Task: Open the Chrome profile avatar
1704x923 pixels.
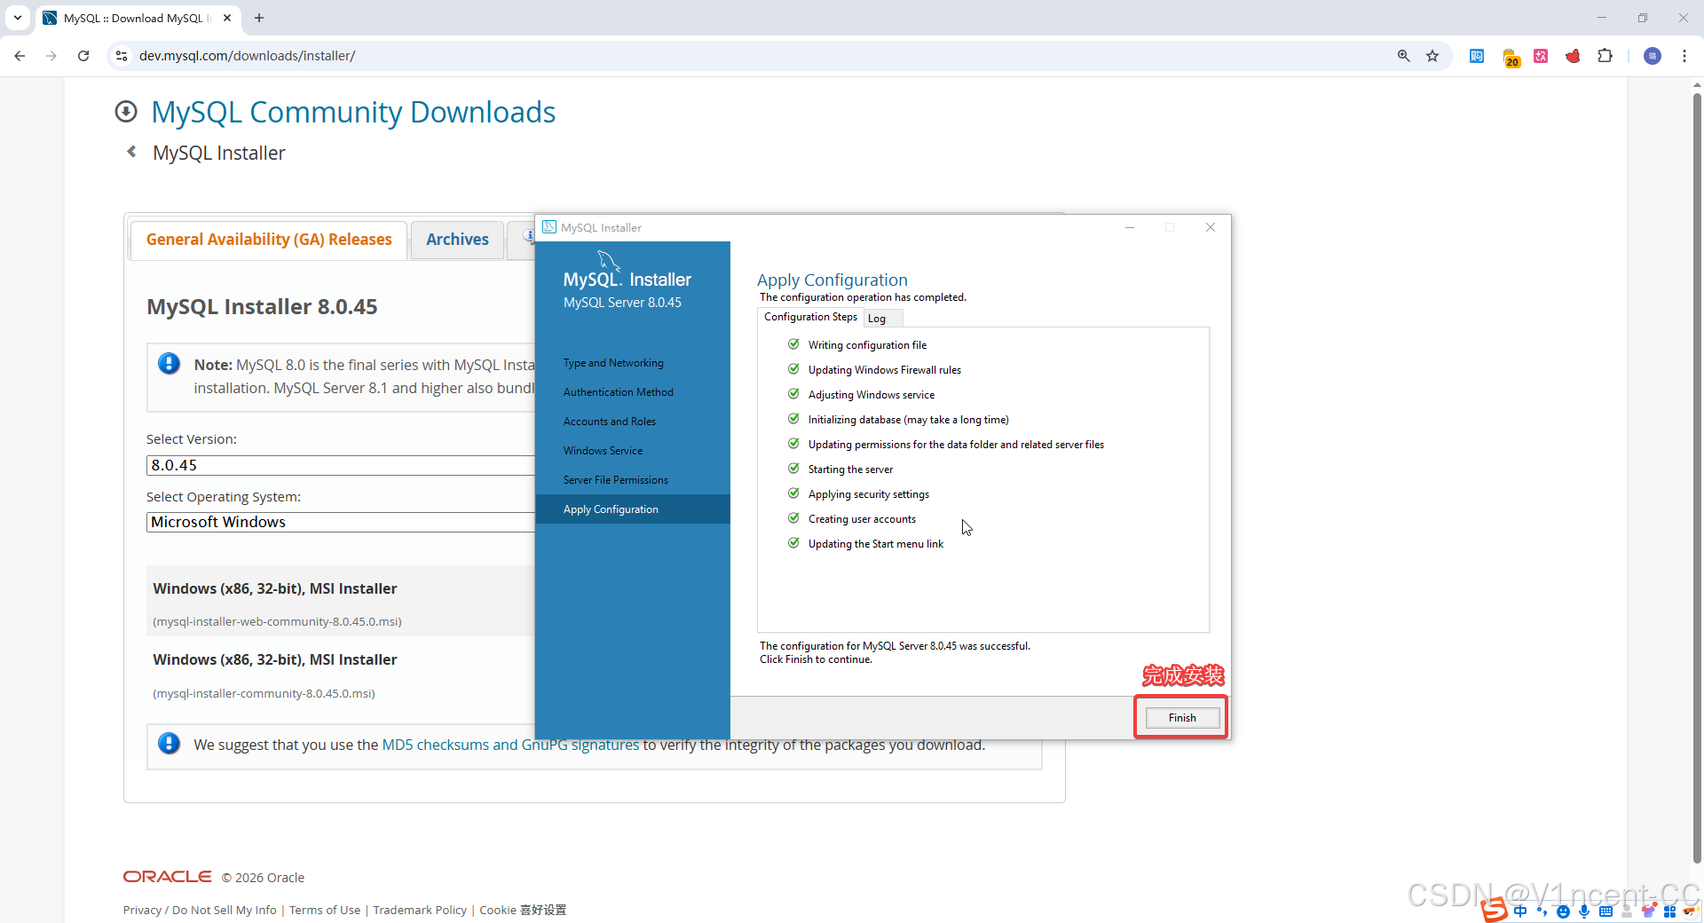Action: tap(1653, 56)
